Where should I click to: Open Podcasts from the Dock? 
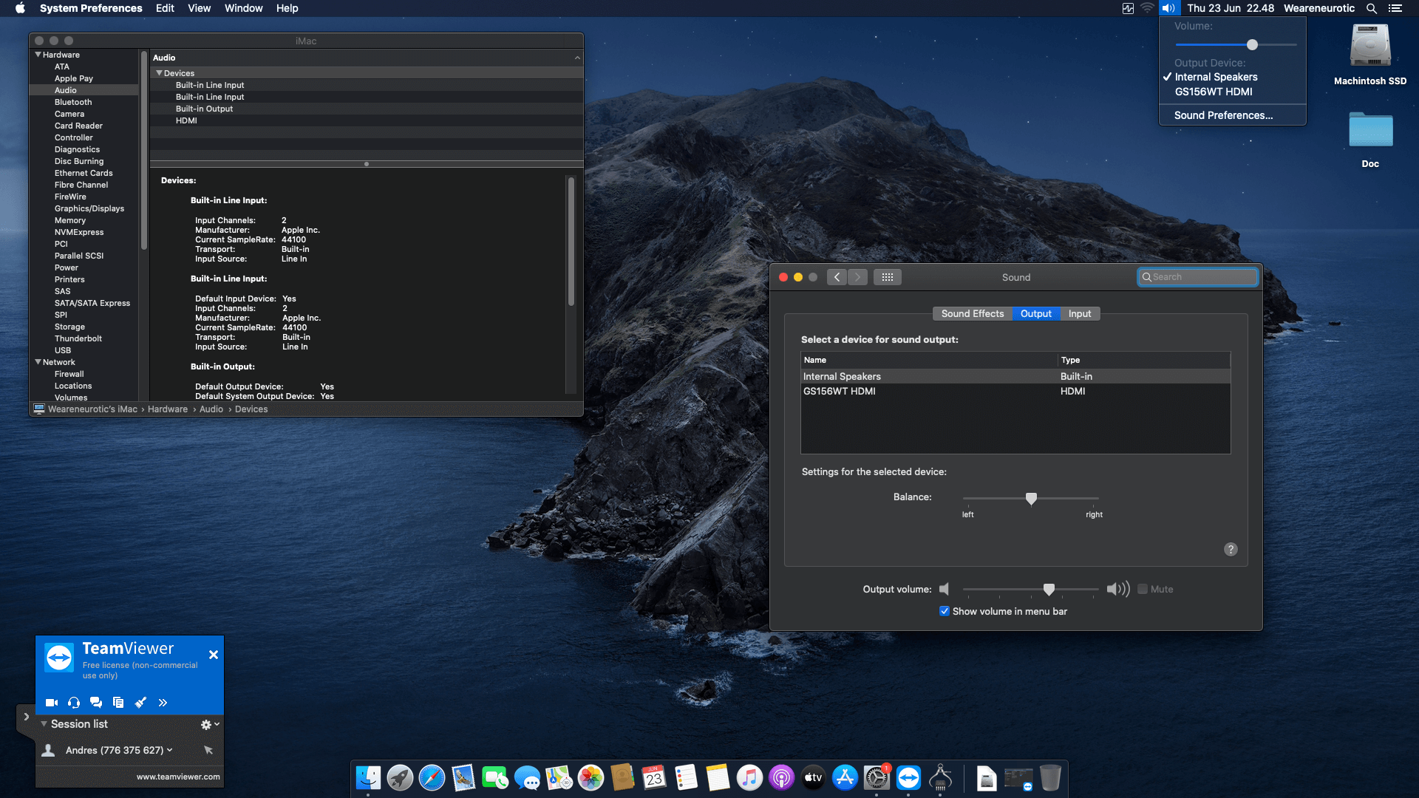pos(781,777)
